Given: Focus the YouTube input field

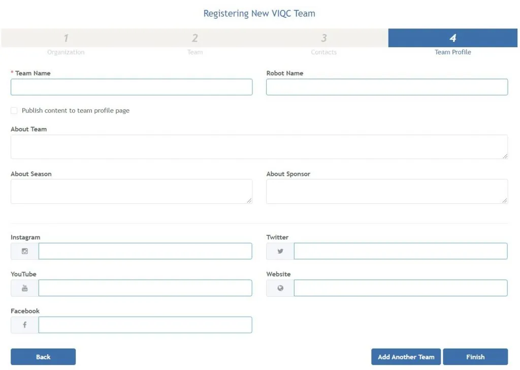Looking at the screenshot, I should pyautogui.click(x=145, y=288).
